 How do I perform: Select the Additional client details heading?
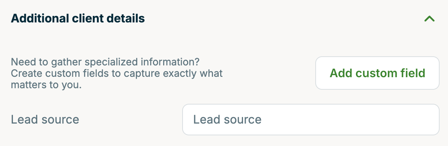click(x=78, y=19)
